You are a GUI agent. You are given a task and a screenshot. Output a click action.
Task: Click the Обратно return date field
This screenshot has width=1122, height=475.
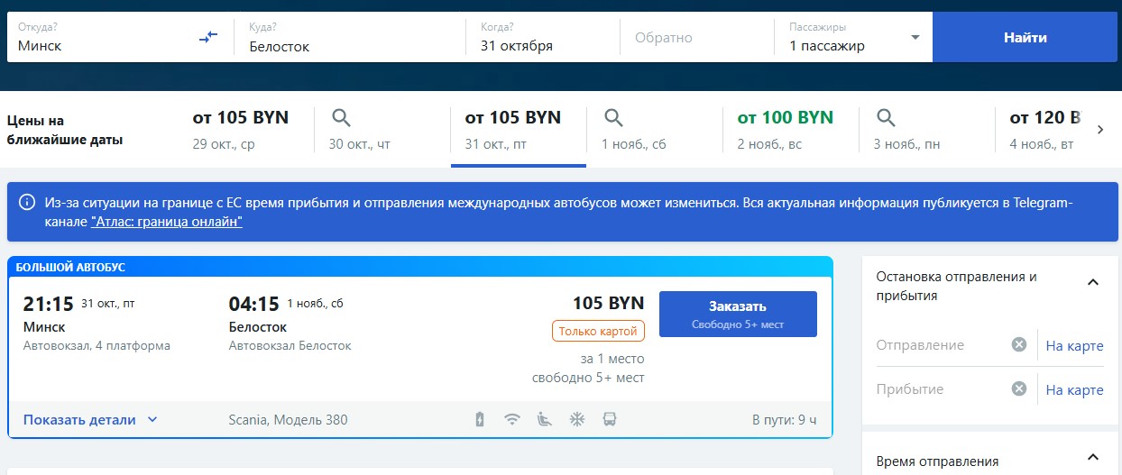(x=694, y=38)
